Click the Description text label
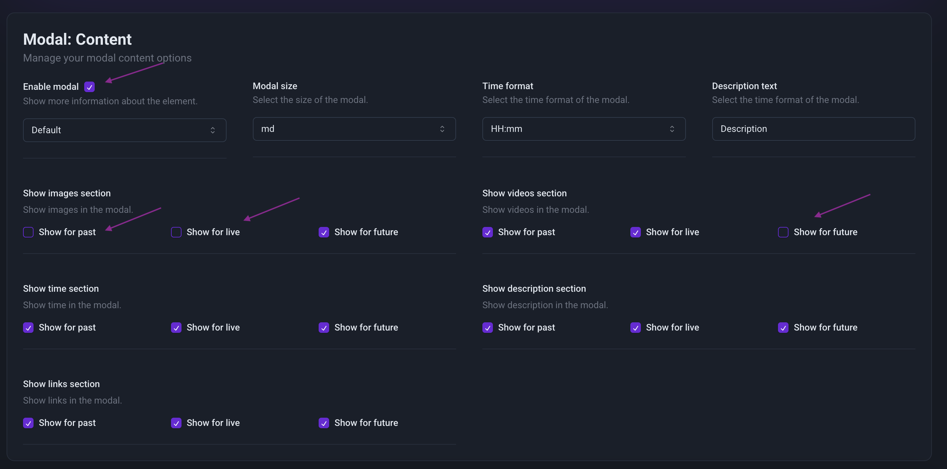Image resolution: width=947 pixels, height=469 pixels. 744,86
